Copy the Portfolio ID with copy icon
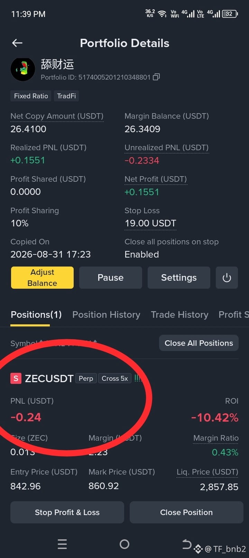 coord(156,77)
